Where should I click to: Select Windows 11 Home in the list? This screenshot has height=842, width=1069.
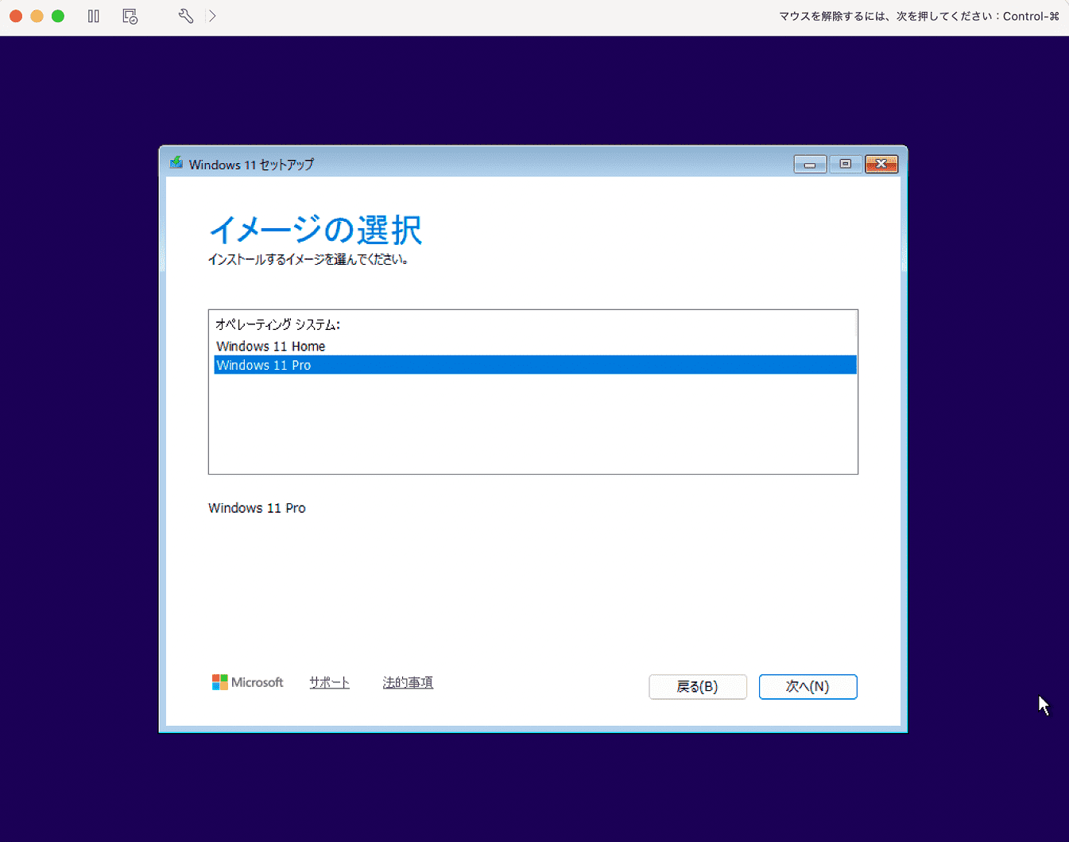point(535,346)
